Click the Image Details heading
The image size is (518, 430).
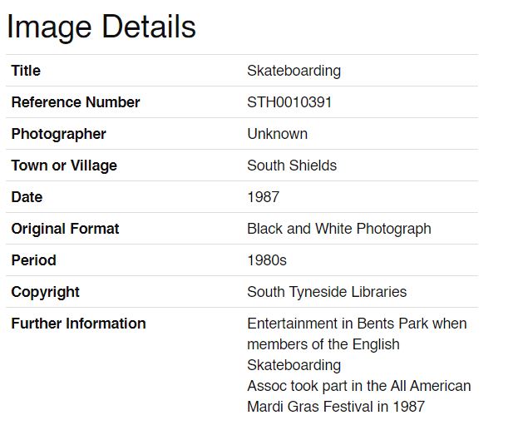[101, 27]
